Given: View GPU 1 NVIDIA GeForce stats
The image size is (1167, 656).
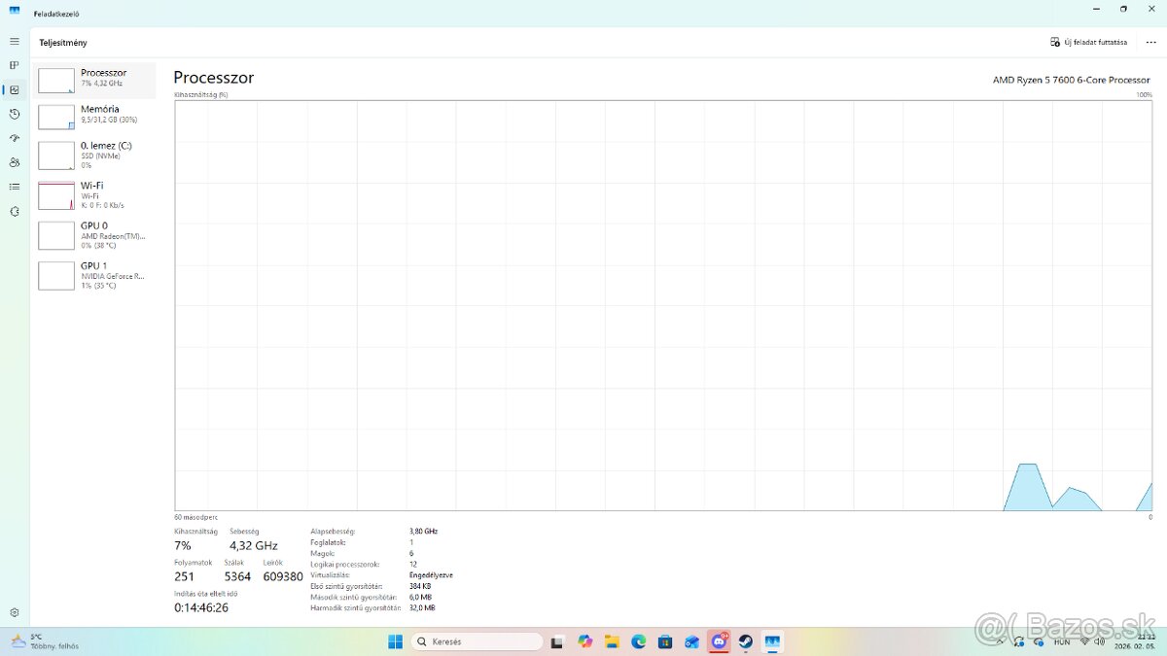Looking at the screenshot, I should (x=95, y=275).
